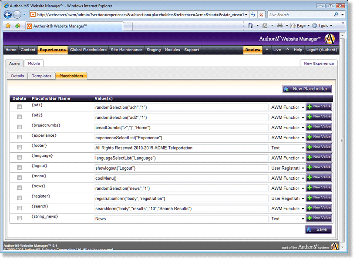
Task: Click the Live Search input box
Action: 300,15
